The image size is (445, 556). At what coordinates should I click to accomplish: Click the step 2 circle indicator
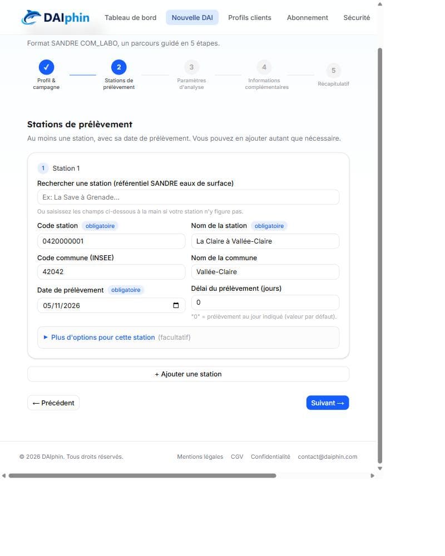[119, 67]
